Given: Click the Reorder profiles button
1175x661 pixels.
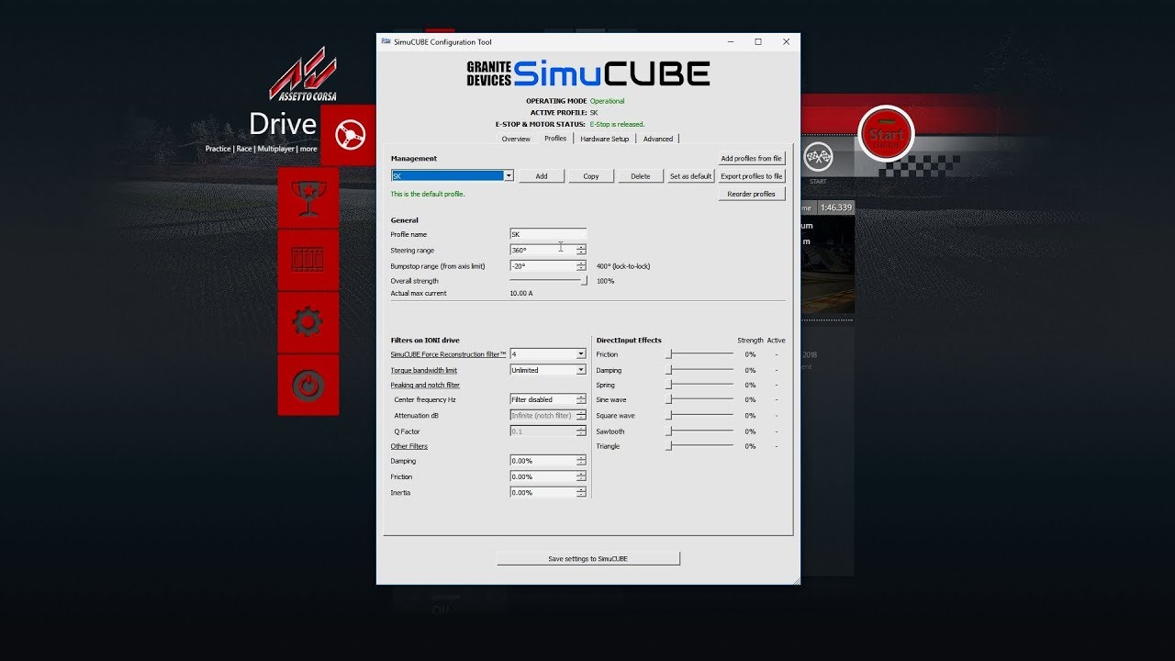Looking at the screenshot, I should coord(752,194).
